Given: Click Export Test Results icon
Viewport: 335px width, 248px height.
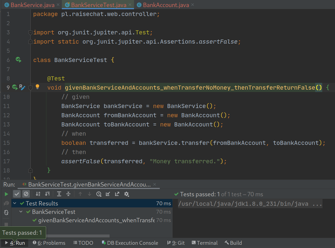Looking at the screenshot, I should (117, 194).
